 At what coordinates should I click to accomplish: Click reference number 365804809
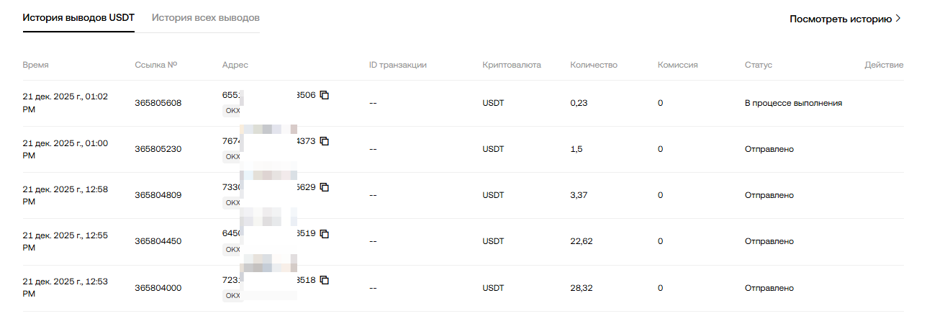[158, 195]
